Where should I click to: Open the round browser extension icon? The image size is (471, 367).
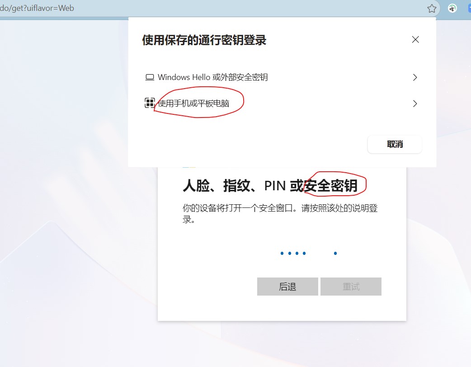point(452,9)
